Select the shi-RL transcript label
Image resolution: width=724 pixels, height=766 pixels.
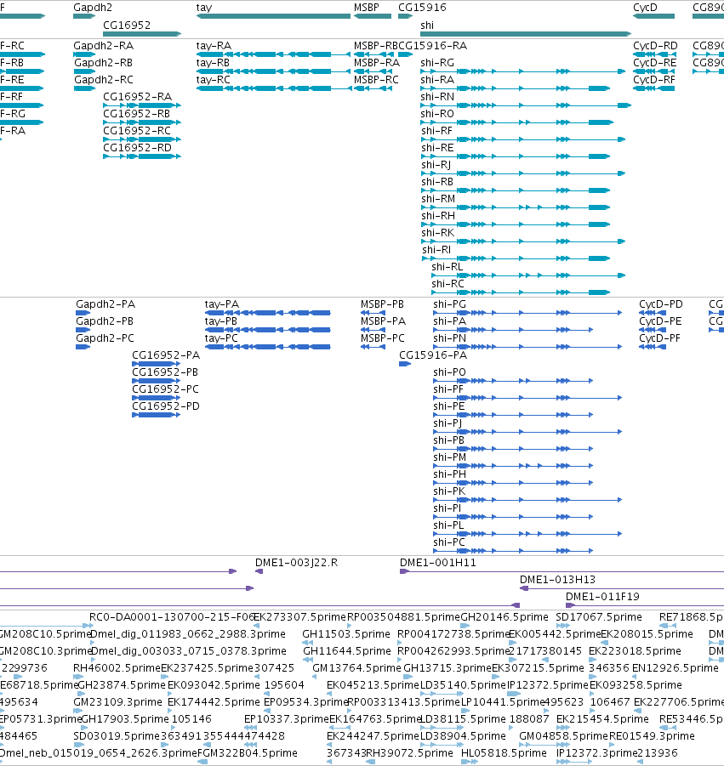(447, 267)
